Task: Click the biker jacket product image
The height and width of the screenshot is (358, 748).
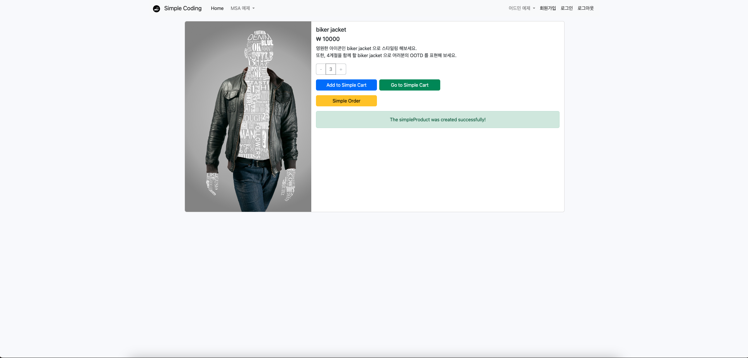Action: coord(248,117)
